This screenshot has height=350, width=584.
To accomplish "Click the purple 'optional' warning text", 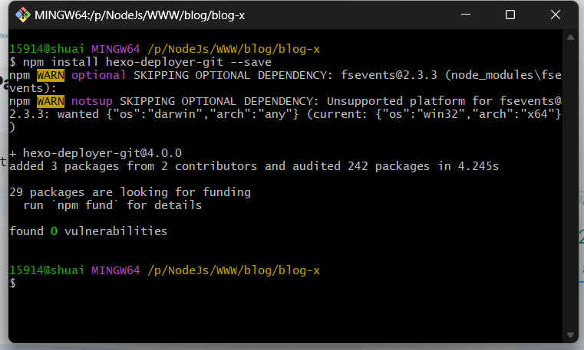I will [x=98, y=75].
